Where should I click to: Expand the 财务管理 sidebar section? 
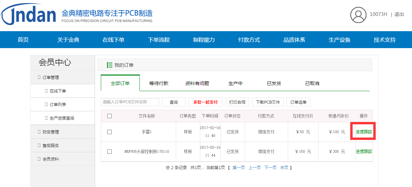pos(50,132)
